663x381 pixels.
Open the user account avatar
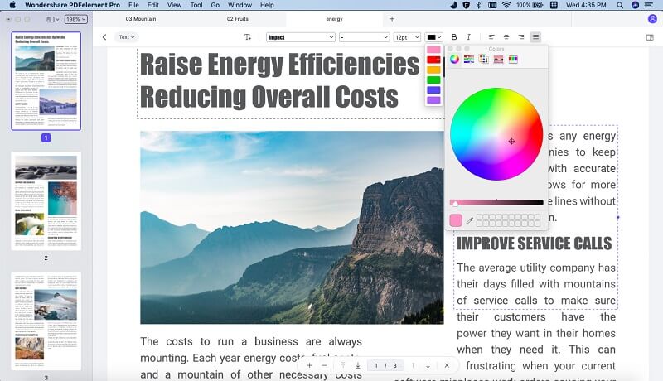(652, 19)
